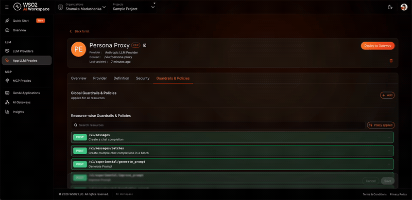Viewport: 412px width, 200px height.
Task: Click the Insights chart icon
Action: 7,112
